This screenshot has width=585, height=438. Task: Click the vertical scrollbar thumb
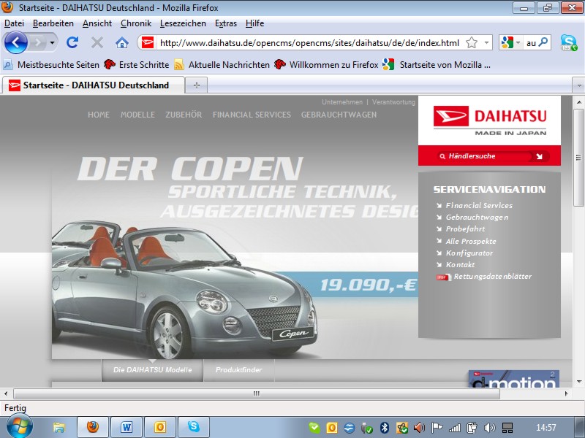point(578,158)
